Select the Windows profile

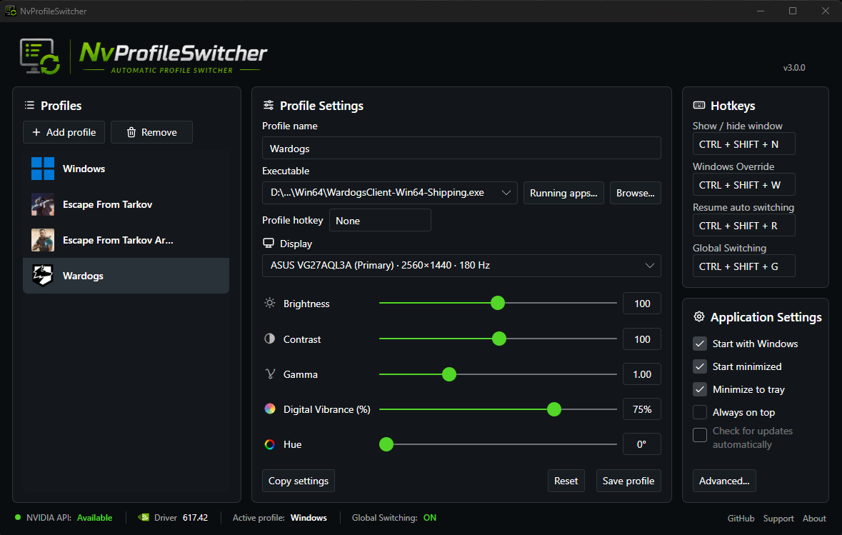(x=126, y=169)
